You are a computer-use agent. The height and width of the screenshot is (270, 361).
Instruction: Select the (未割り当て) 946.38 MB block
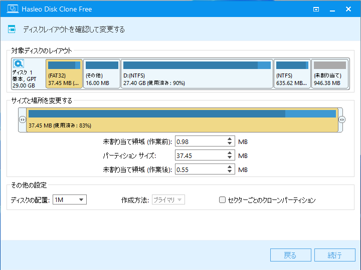tap(330, 73)
